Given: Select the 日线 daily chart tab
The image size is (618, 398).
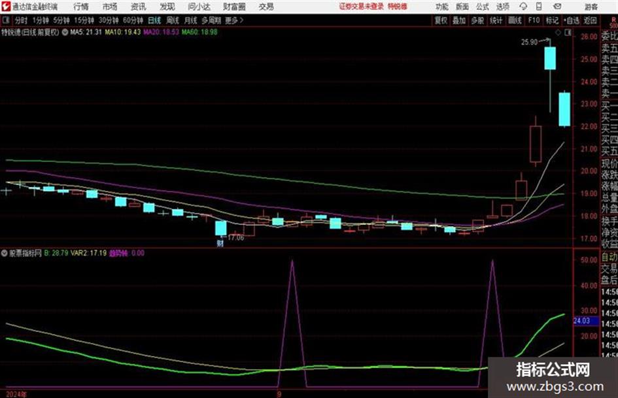Looking at the screenshot, I should pyautogui.click(x=154, y=20).
